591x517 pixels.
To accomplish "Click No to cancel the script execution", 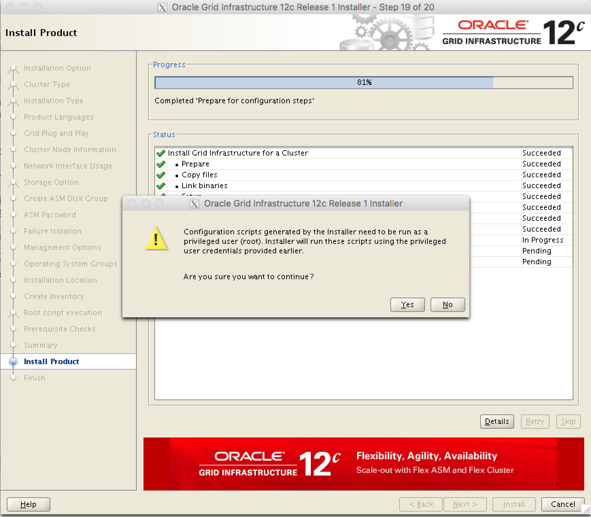I will [447, 304].
